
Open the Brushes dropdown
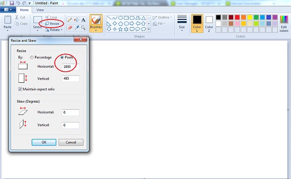96,23
